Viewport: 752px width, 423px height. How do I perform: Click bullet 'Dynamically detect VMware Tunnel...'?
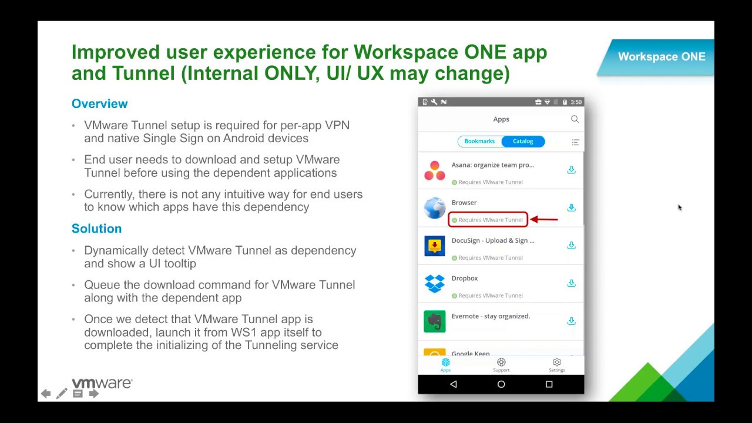coord(220,257)
